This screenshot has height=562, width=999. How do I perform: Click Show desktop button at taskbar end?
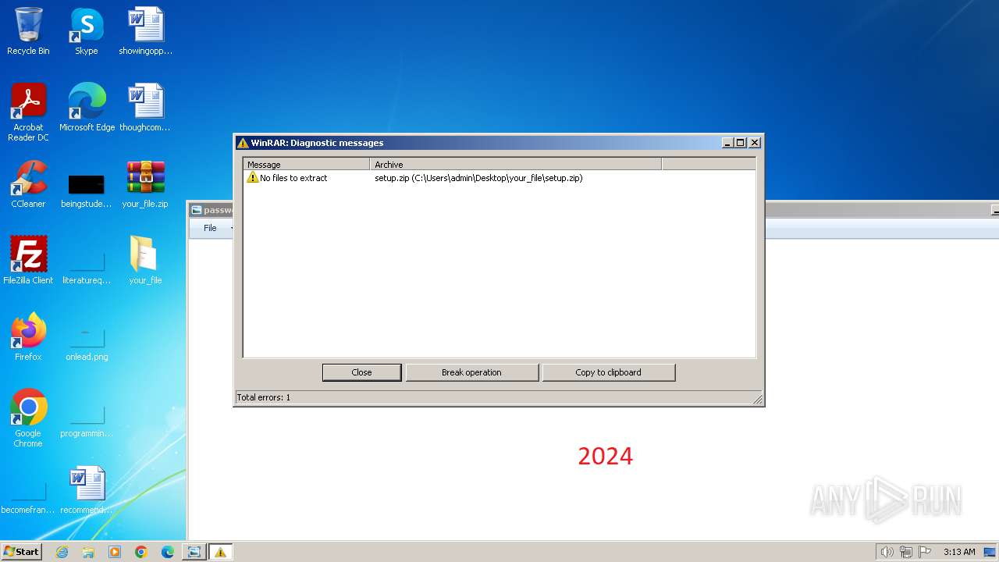(x=991, y=552)
